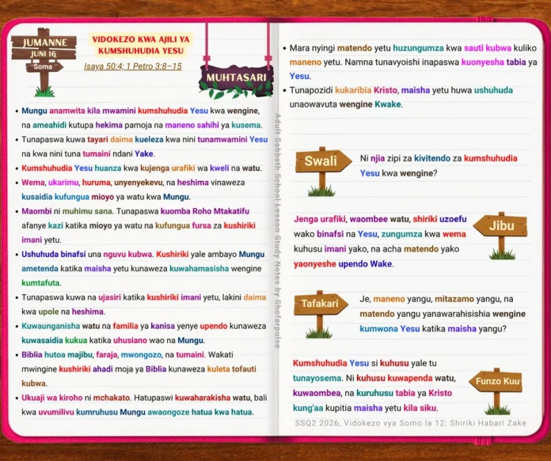Click the bullet starting Maombi ni muhimu sana
Viewport: 551px width, 461px height.
[x=139, y=225]
